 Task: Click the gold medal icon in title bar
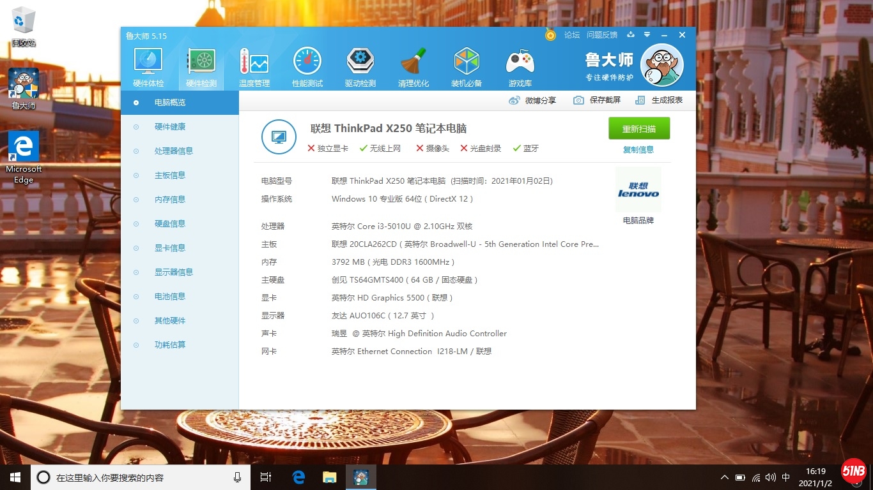pos(550,35)
